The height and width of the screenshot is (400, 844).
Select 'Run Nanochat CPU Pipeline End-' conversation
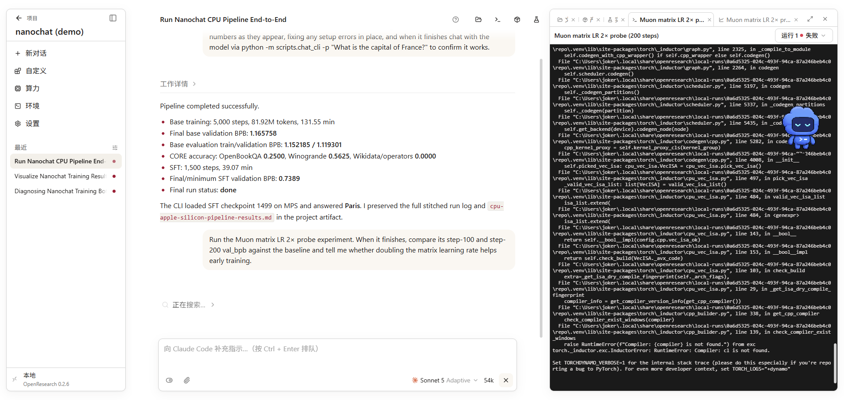[65, 161]
